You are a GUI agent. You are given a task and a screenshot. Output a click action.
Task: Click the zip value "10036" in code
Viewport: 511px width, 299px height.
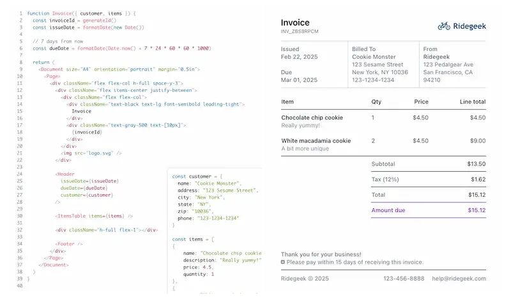tap(202, 211)
